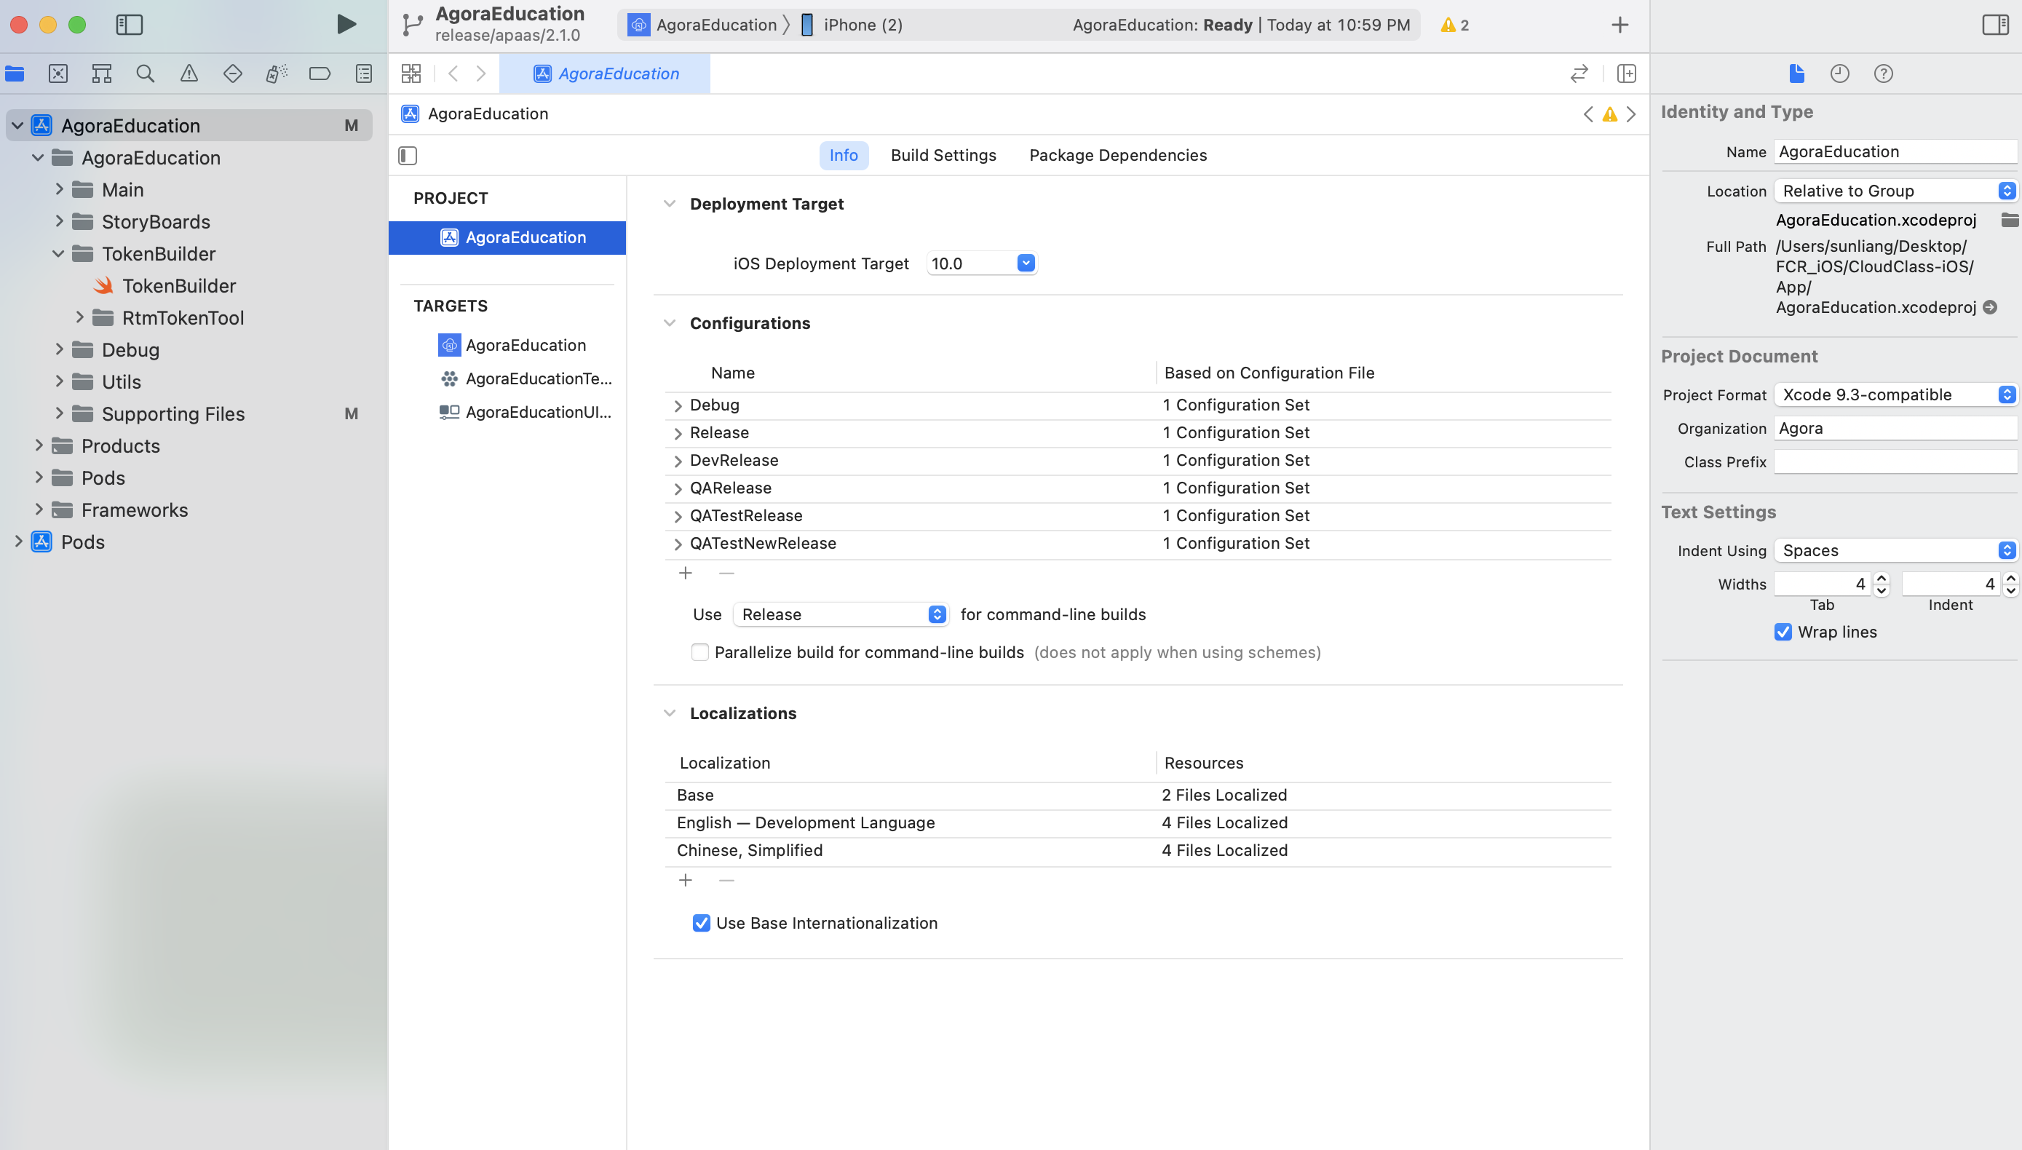Reveal AgoraEducation.xcodeproj full path in Finder
The width and height of the screenshot is (2022, 1150).
pos(1991,307)
